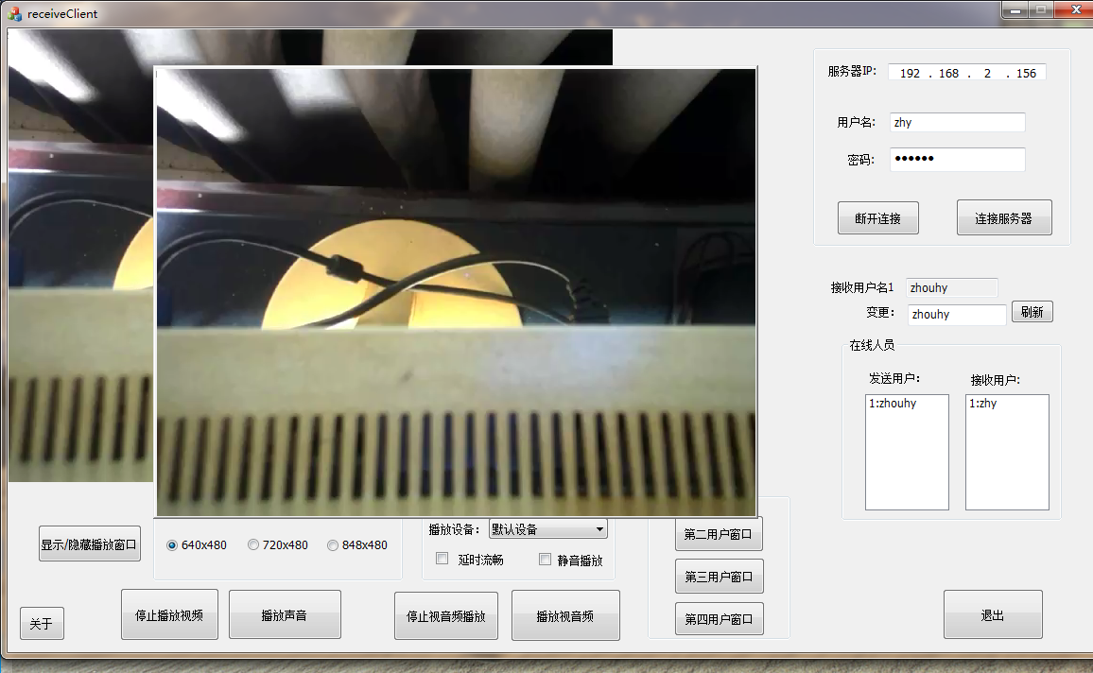The height and width of the screenshot is (673, 1093).
Task: Click the 用户名 input field
Action: pos(957,123)
